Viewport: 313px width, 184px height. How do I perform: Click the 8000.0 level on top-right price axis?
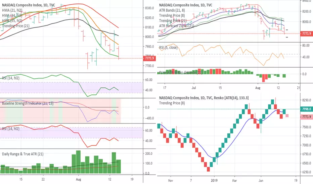tap(306, 22)
